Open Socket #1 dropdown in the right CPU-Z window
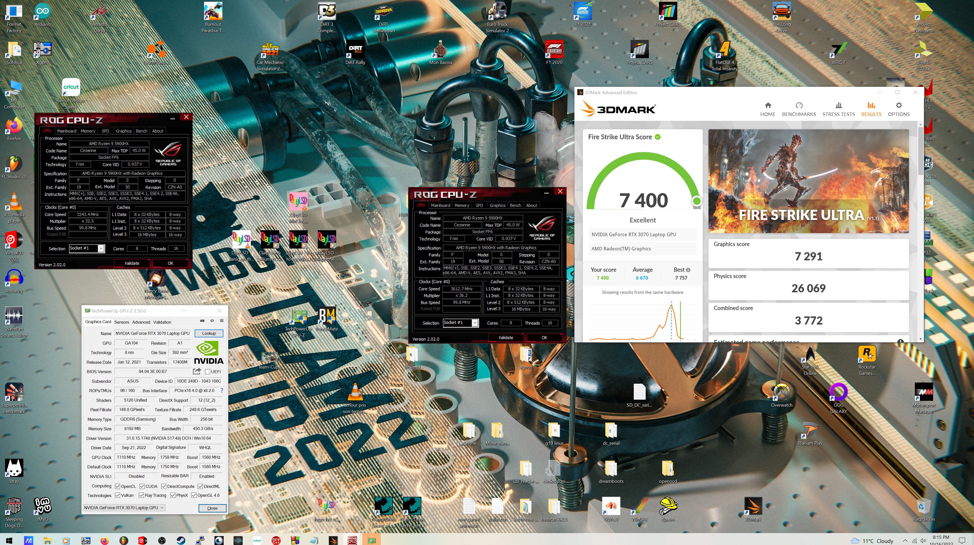The height and width of the screenshot is (545, 974). [x=460, y=323]
